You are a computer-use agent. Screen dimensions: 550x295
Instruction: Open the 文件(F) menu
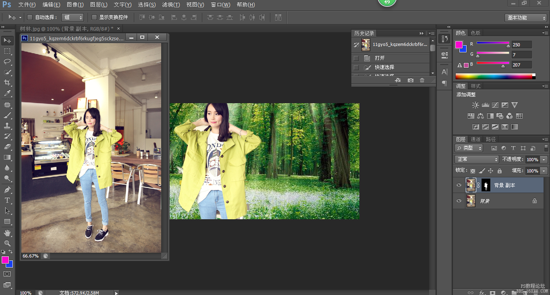(x=27, y=5)
